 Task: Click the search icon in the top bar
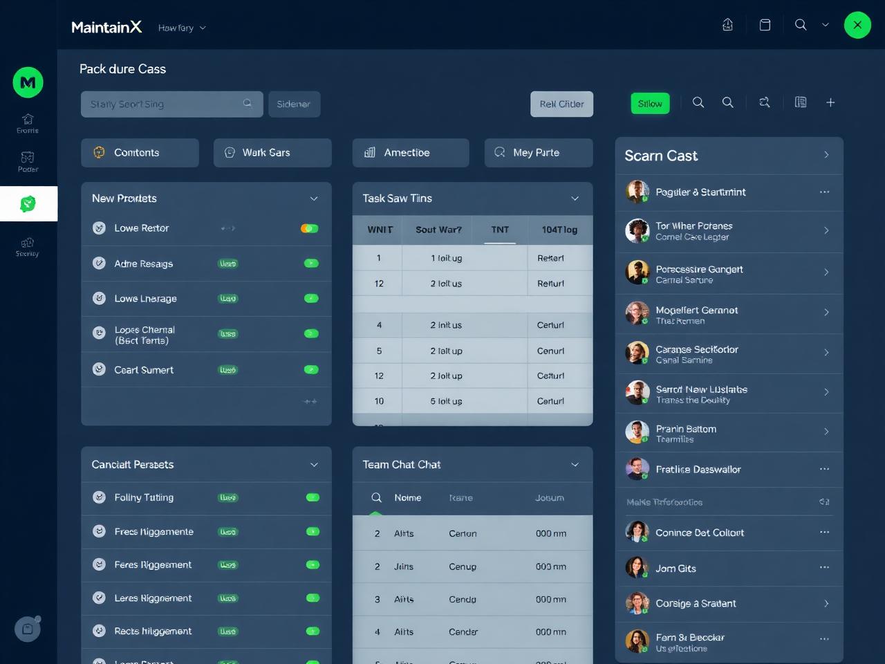pyautogui.click(x=801, y=25)
